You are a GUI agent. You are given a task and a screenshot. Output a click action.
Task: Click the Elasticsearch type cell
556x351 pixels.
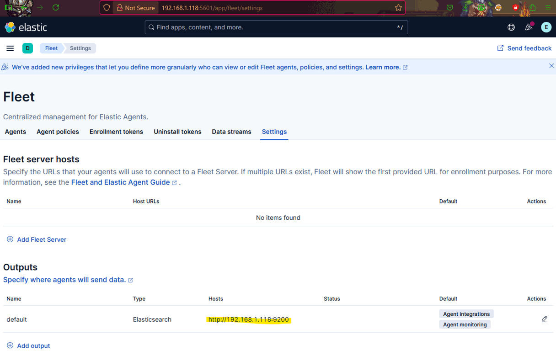tap(152, 319)
